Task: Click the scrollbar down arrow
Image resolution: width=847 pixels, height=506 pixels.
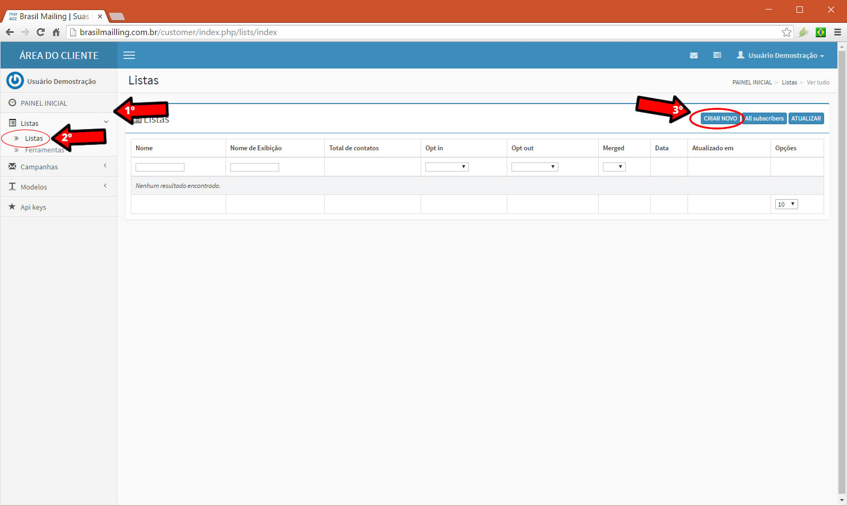Action: [842, 500]
